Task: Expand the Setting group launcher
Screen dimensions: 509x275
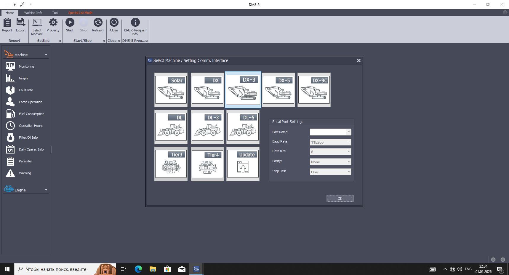Action: [60, 41]
